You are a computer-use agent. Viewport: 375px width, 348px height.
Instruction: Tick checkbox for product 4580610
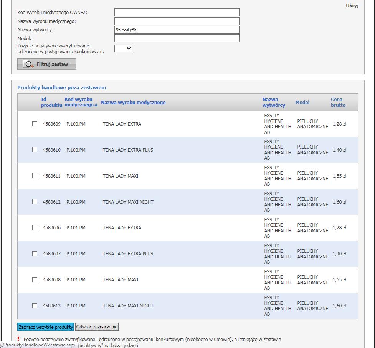(x=35, y=150)
